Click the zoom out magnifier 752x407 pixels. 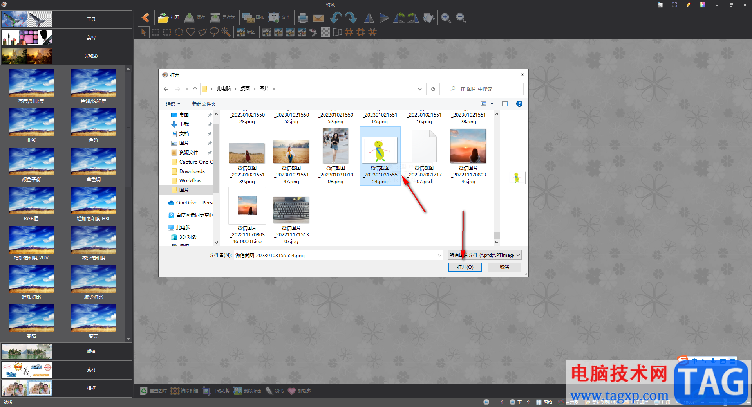pyautogui.click(x=461, y=18)
